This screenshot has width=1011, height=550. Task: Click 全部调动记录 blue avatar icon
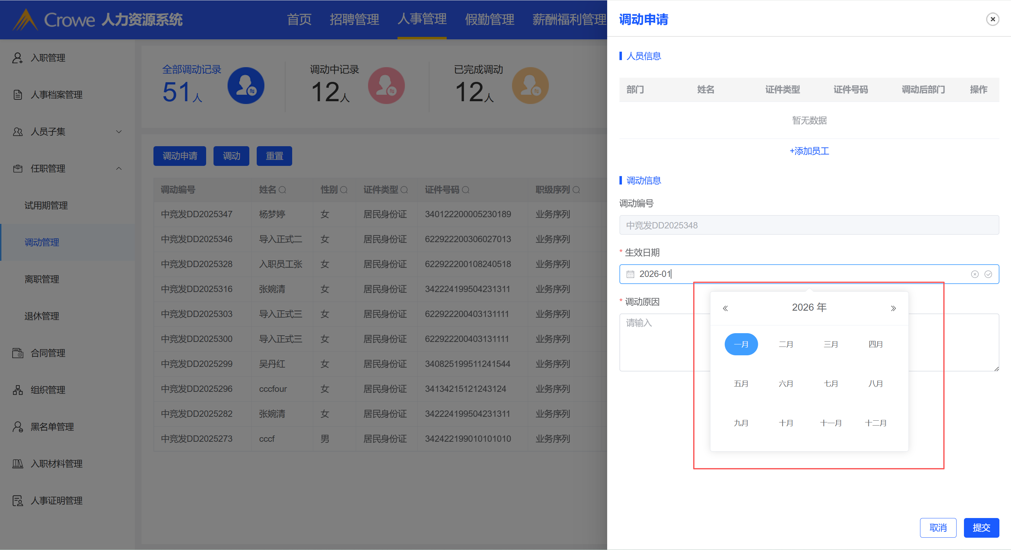pos(246,86)
